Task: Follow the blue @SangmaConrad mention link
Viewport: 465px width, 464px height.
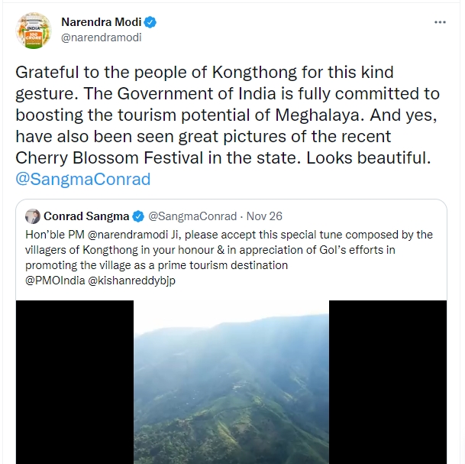Action: tap(83, 180)
